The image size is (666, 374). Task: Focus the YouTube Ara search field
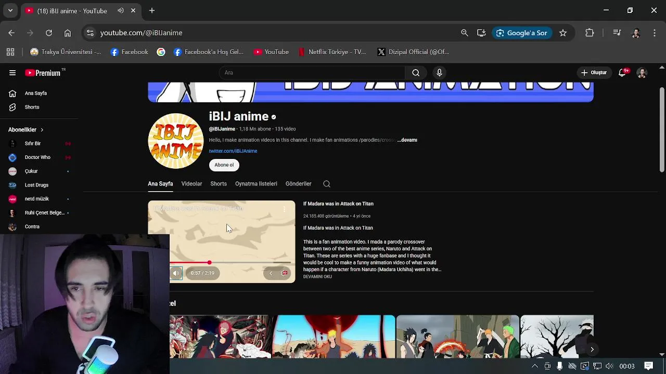[x=312, y=73]
